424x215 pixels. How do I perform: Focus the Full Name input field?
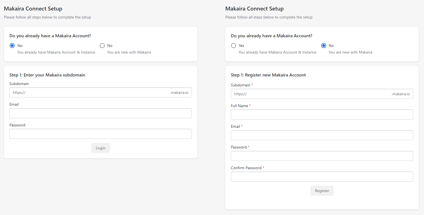coord(322,115)
